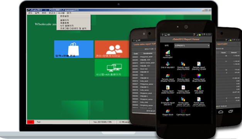Open the Employee report icon
The height and width of the screenshot is (139, 242).
coord(168,101)
